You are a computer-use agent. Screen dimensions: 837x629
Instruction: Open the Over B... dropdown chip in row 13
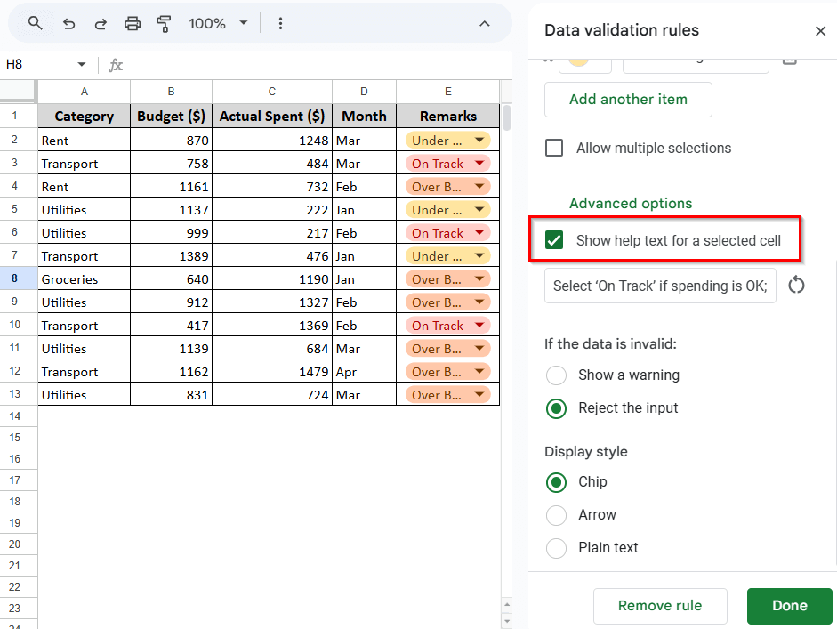coord(447,395)
